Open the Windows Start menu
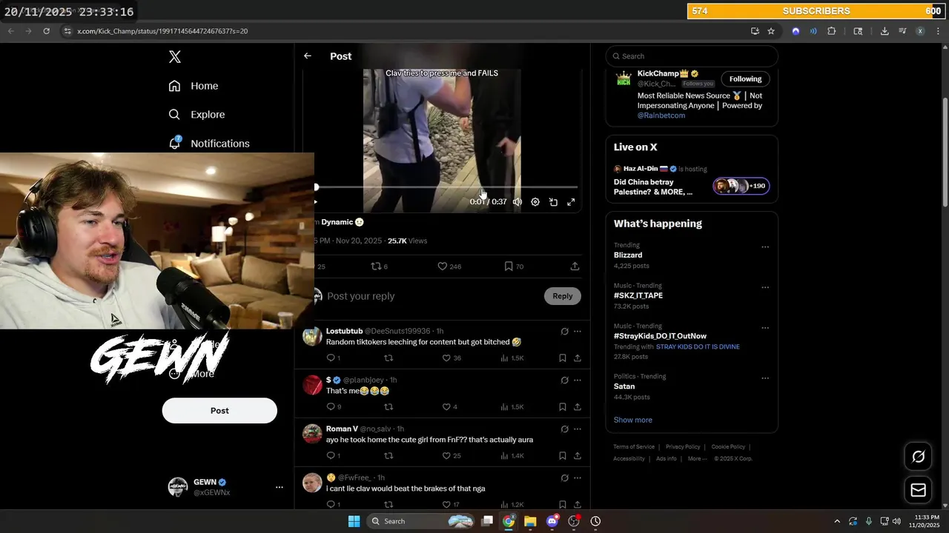 pyautogui.click(x=354, y=521)
